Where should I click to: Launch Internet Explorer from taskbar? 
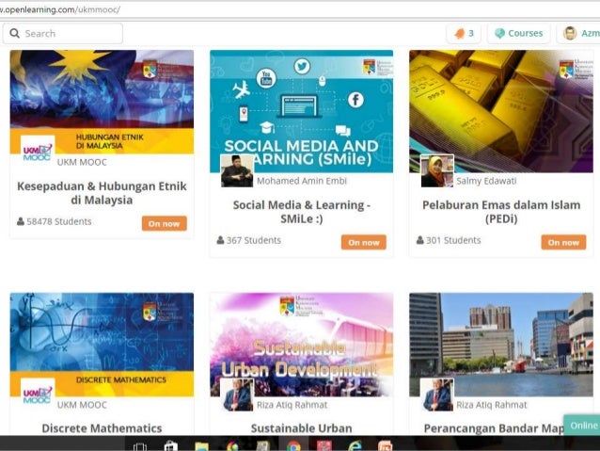(x=355, y=446)
